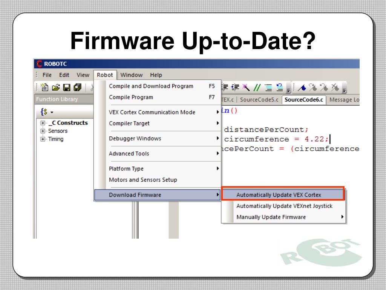Click the first grayed bookmark navigation icon
The image size is (386, 290).
312,87
